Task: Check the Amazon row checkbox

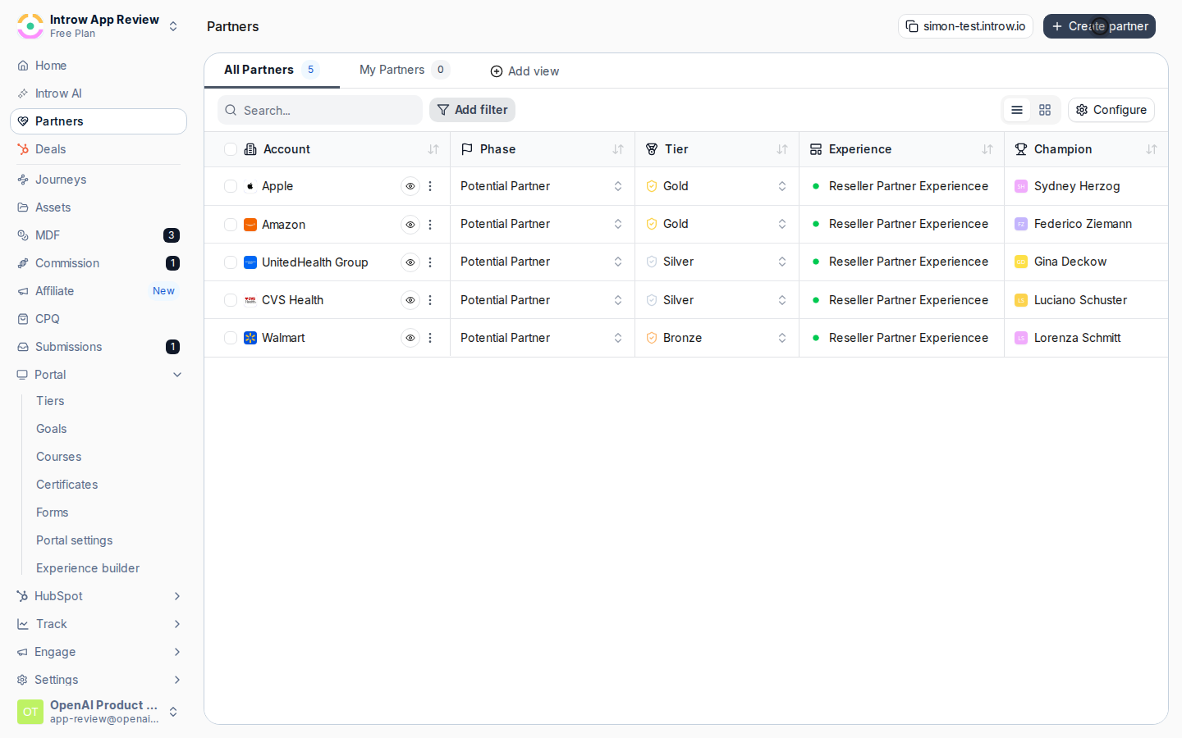Action: 231,225
